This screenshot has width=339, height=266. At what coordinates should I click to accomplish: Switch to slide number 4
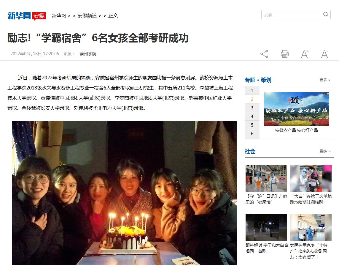pos(252,116)
